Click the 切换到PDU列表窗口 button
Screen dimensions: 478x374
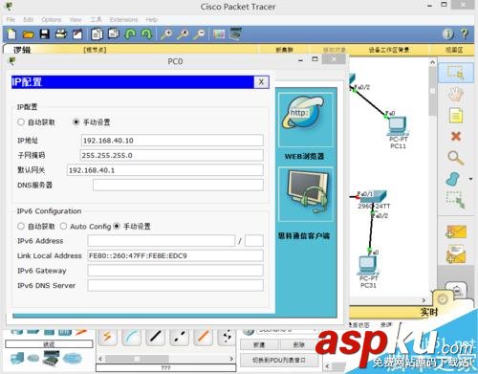pos(279,360)
